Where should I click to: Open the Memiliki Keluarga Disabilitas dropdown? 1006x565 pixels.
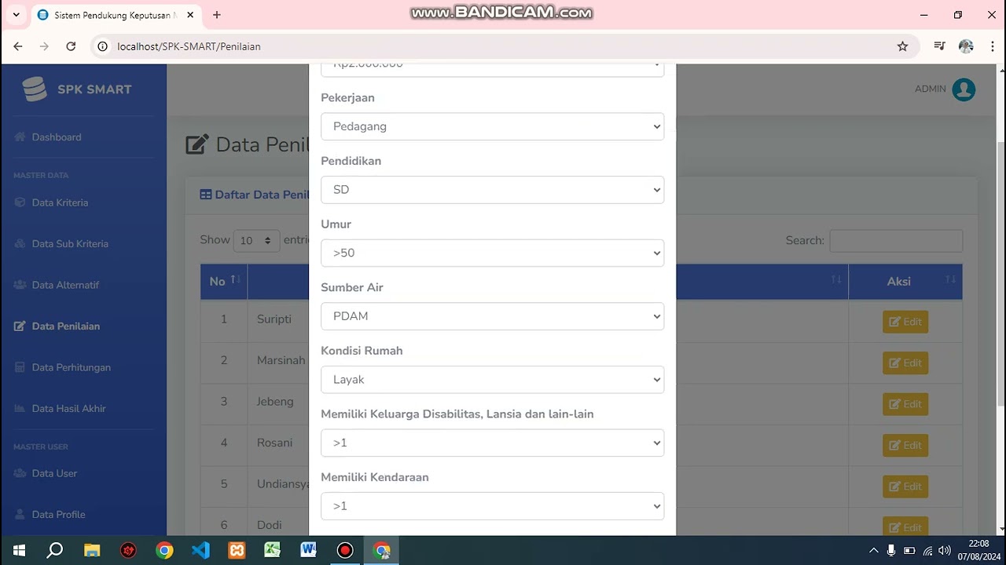492,443
